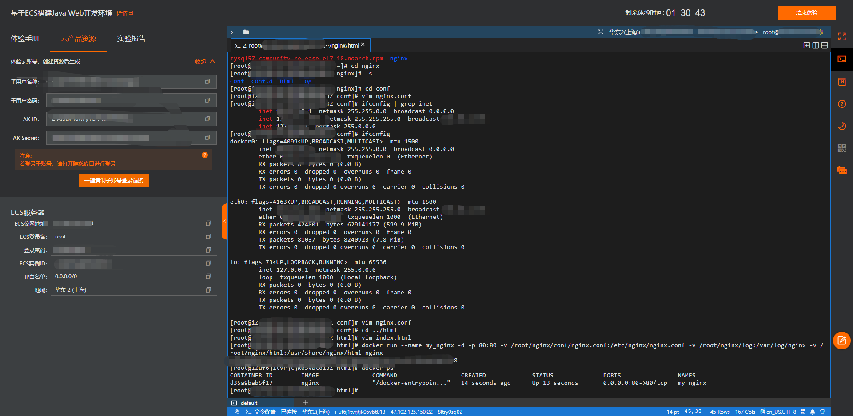Toggle fullscreen via orange corner brackets icon

tap(842, 36)
